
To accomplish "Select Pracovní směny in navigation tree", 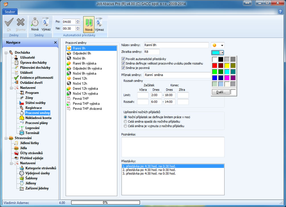I will point(37,113).
